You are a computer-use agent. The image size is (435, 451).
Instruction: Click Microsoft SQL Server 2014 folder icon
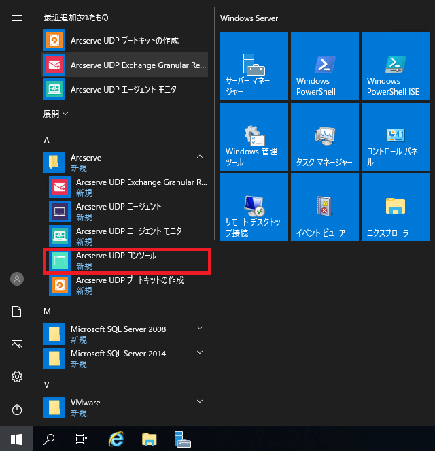[x=54, y=358]
